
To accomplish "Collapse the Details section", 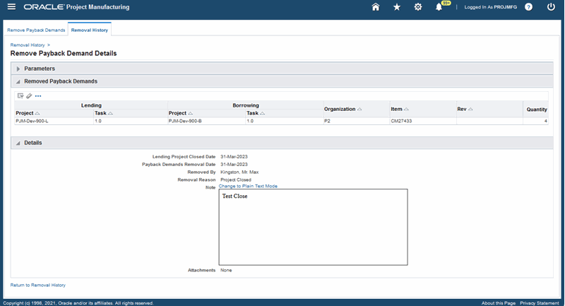I will (18, 143).
